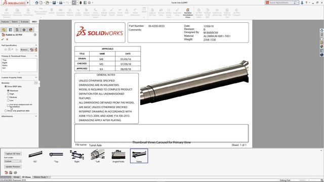Select the Show BREP data radio button
324x182 pixels.
coord(6,86)
